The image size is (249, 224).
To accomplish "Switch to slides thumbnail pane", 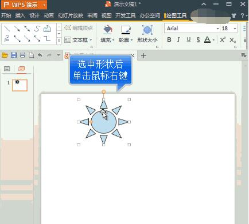I will pos(21,69).
